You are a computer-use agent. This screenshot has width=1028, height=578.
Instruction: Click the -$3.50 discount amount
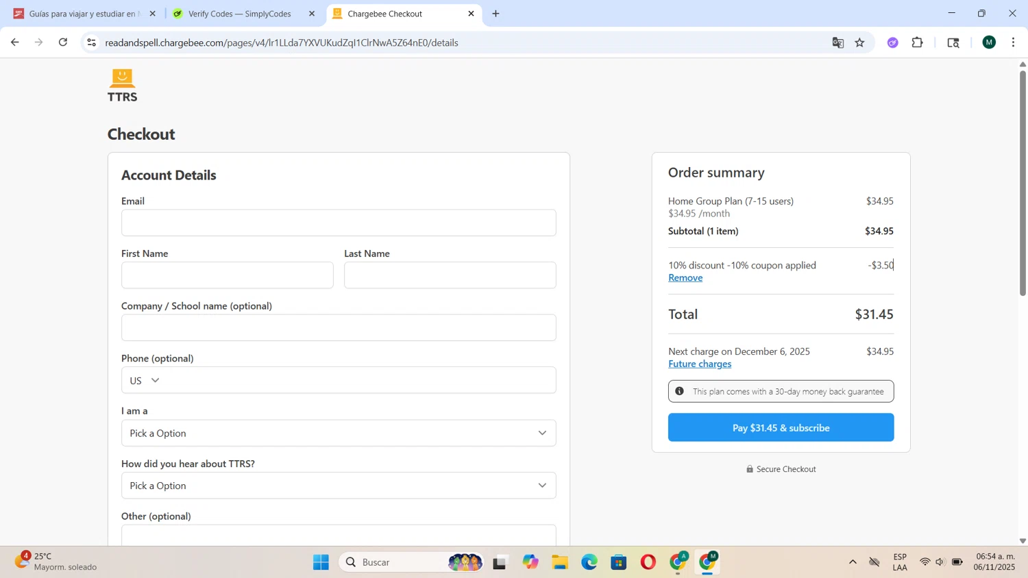(x=881, y=265)
